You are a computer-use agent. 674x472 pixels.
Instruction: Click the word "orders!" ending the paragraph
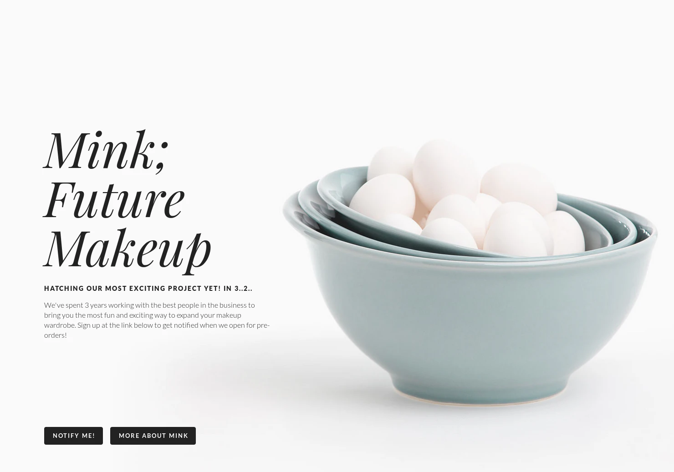coord(56,335)
